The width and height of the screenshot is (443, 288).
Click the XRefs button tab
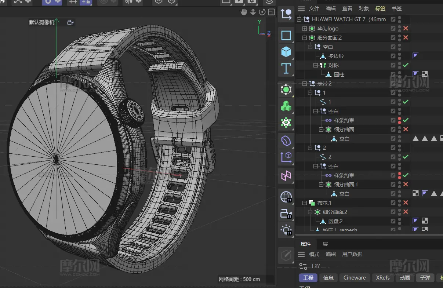383,278
